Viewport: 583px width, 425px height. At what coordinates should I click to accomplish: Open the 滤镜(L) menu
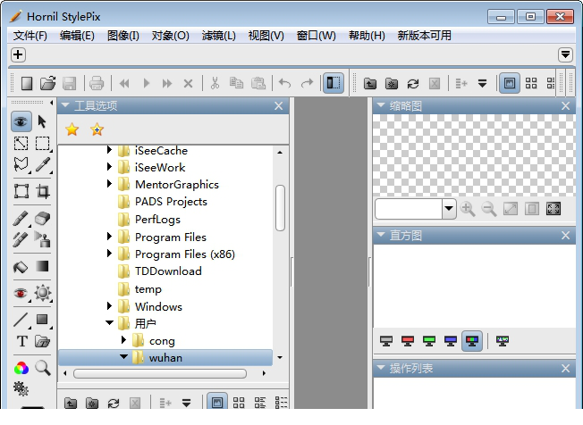(x=218, y=36)
